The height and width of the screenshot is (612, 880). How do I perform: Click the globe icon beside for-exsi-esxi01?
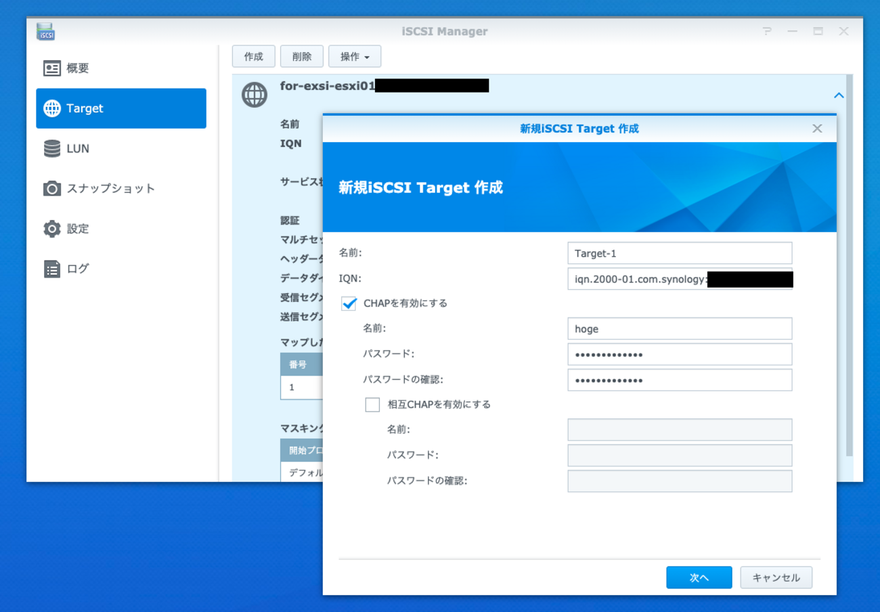click(255, 95)
